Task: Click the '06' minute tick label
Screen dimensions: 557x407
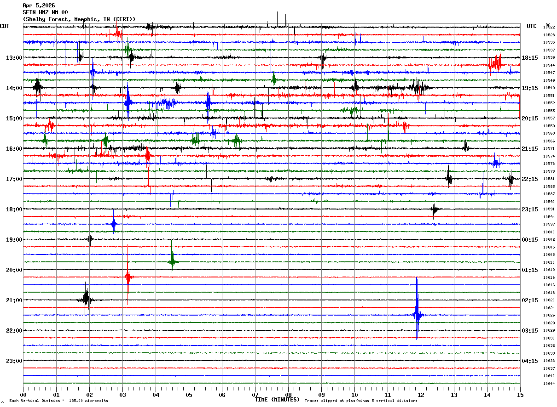Action: [222, 395]
